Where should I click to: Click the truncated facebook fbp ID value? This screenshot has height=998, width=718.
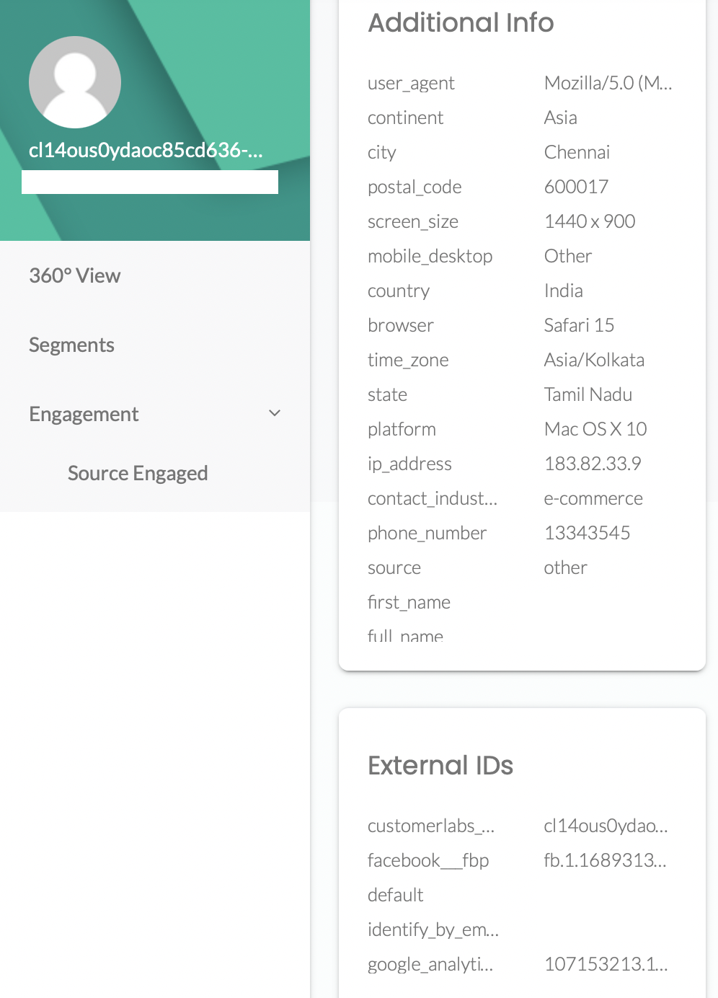click(x=605, y=860)
